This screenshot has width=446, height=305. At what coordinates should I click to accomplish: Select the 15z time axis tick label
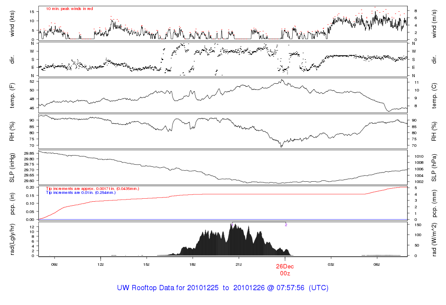point(146,264)
